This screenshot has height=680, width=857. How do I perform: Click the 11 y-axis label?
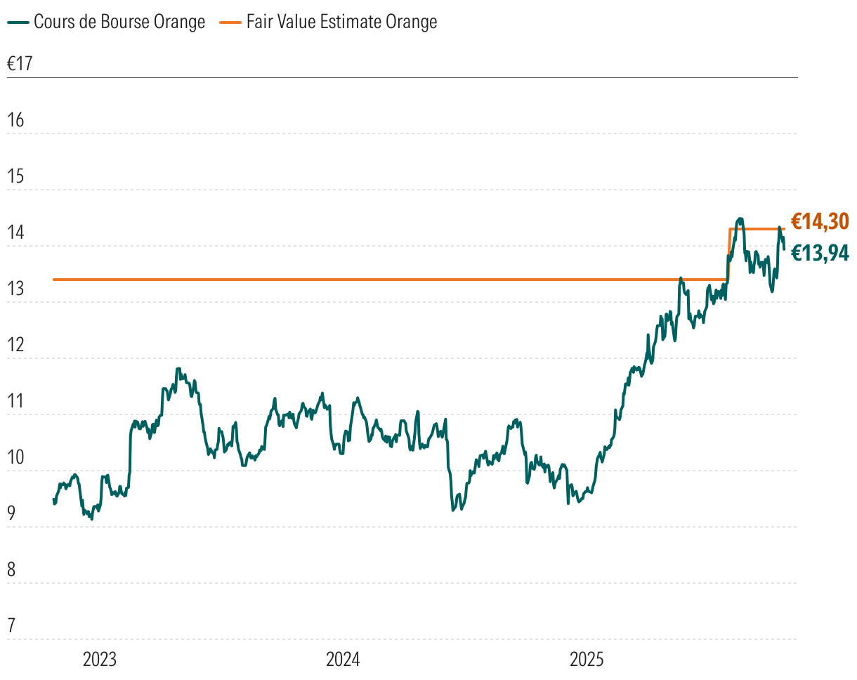[x=15, y=401]
